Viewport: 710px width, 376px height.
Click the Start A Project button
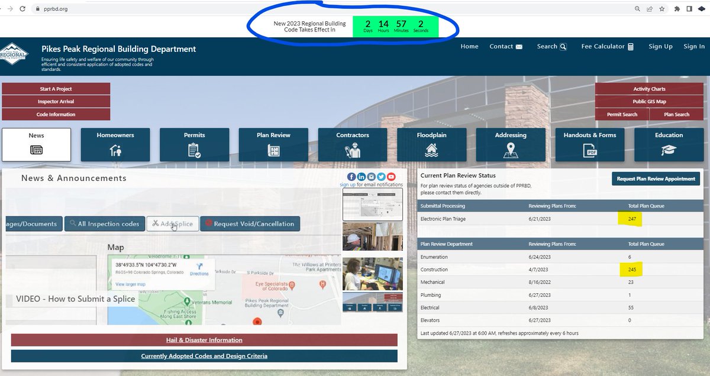tap(56, 89)
